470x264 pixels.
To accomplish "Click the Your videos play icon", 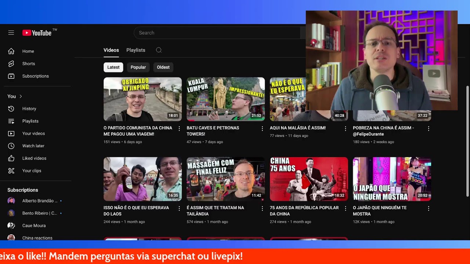I will [11, 133].
